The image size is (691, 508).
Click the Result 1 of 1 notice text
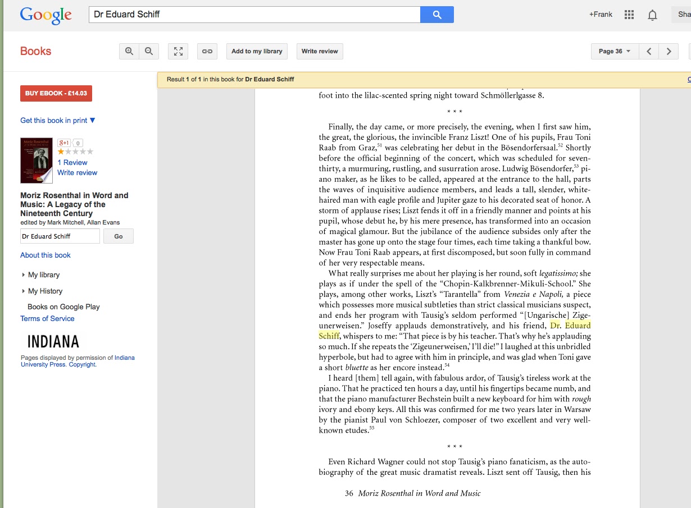click(x=230, y=79)
